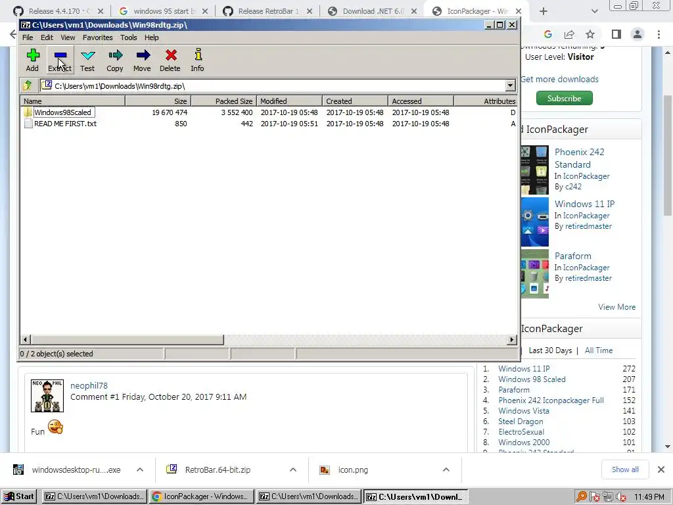The width and height of the screenshot is (673, 505).
Task: Open the Chrome profile icon
Action: [638, 34]
